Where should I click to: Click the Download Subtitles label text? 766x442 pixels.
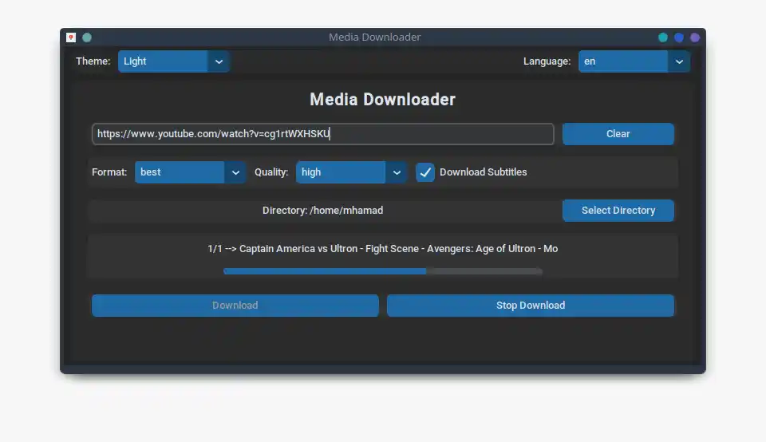click(484, 172)
